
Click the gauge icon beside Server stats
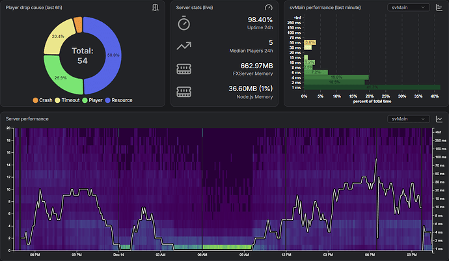(x=269, y=7)
